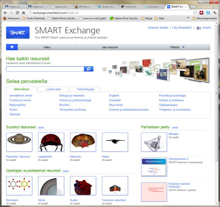This screenshot has height=207, width=220.
Task: Open the Metaani molecule thumbnail
Action: click(154, 142)
